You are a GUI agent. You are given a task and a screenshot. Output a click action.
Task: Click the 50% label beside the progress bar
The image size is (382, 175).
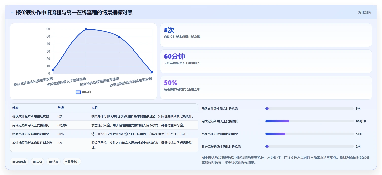(359, 134)
